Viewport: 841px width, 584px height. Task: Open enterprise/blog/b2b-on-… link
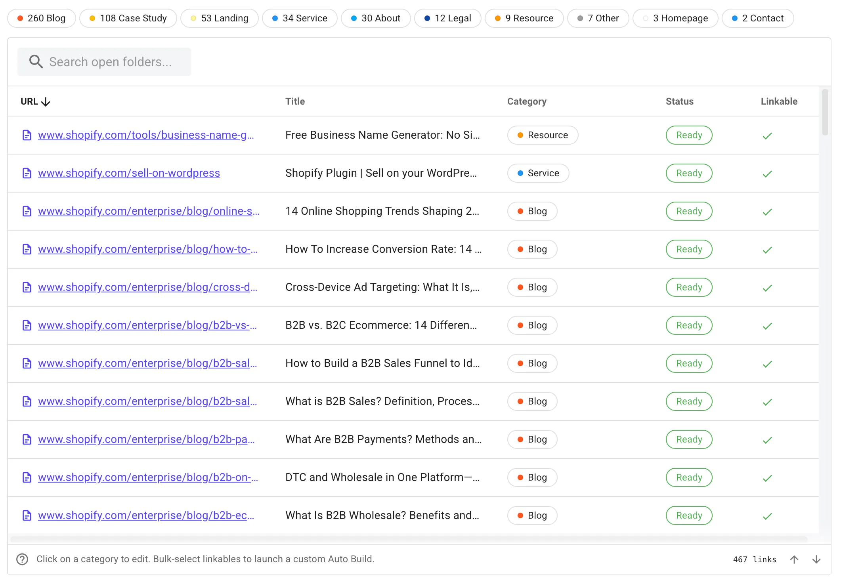pos(148,477)
